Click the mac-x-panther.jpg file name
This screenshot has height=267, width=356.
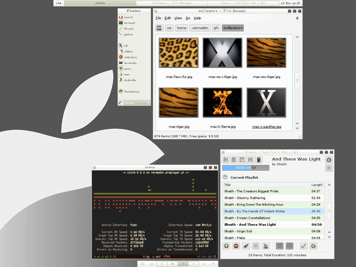pyautogui.click(x=267, y=127)
